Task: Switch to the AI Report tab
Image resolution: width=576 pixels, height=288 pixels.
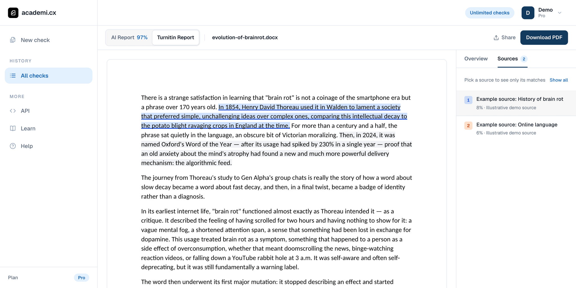Action: (129, 37)
